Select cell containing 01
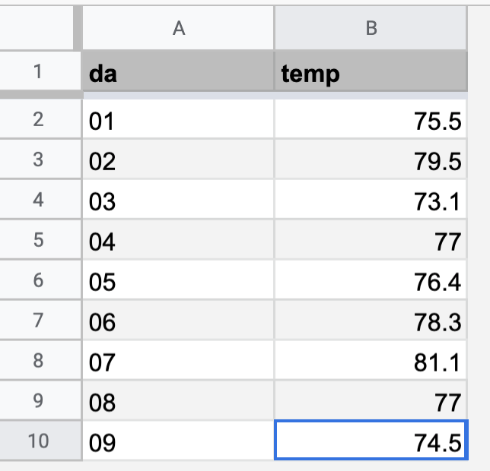This screenshot has width=490, height=471. coord(178,120)
